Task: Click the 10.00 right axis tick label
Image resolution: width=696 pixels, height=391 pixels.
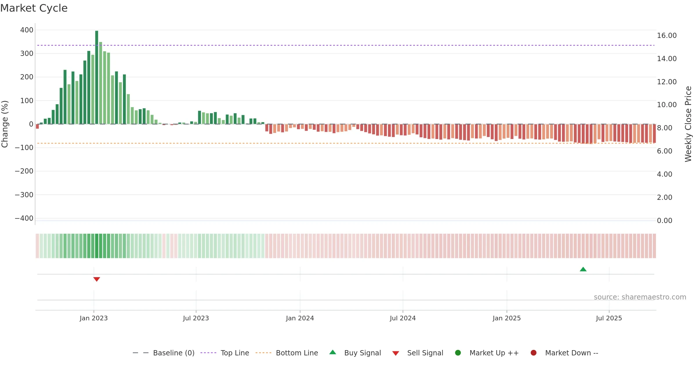Action: tap(667, 105)
